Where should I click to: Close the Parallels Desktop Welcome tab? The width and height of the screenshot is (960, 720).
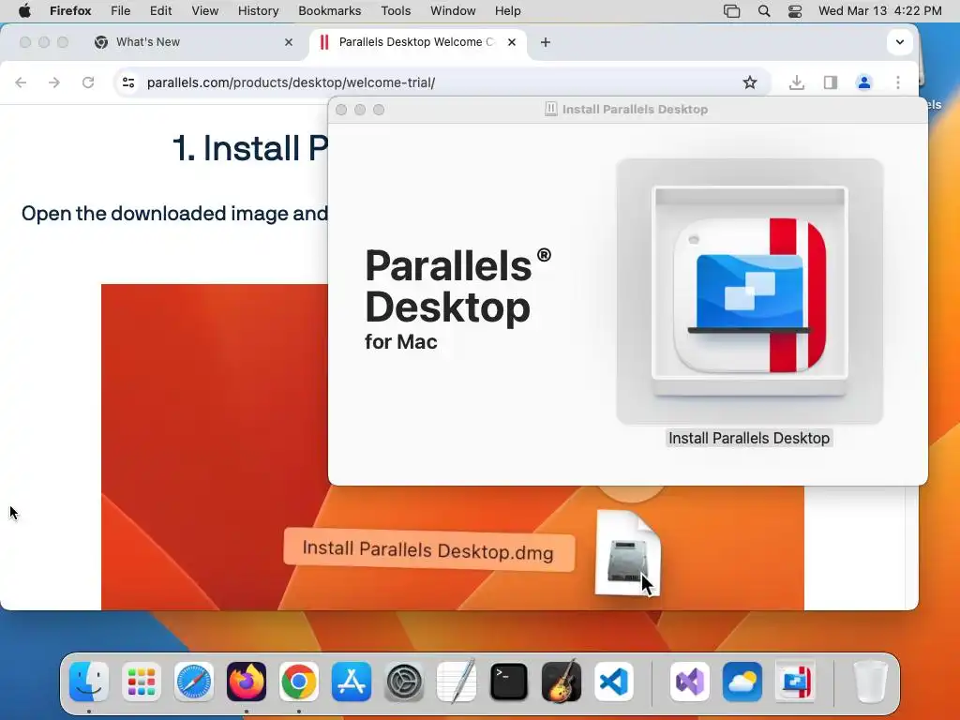(x=512, y=42)
